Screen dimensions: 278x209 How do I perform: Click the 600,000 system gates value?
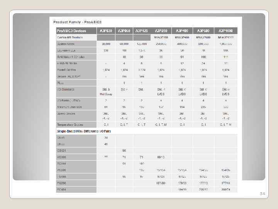[203, 44]
